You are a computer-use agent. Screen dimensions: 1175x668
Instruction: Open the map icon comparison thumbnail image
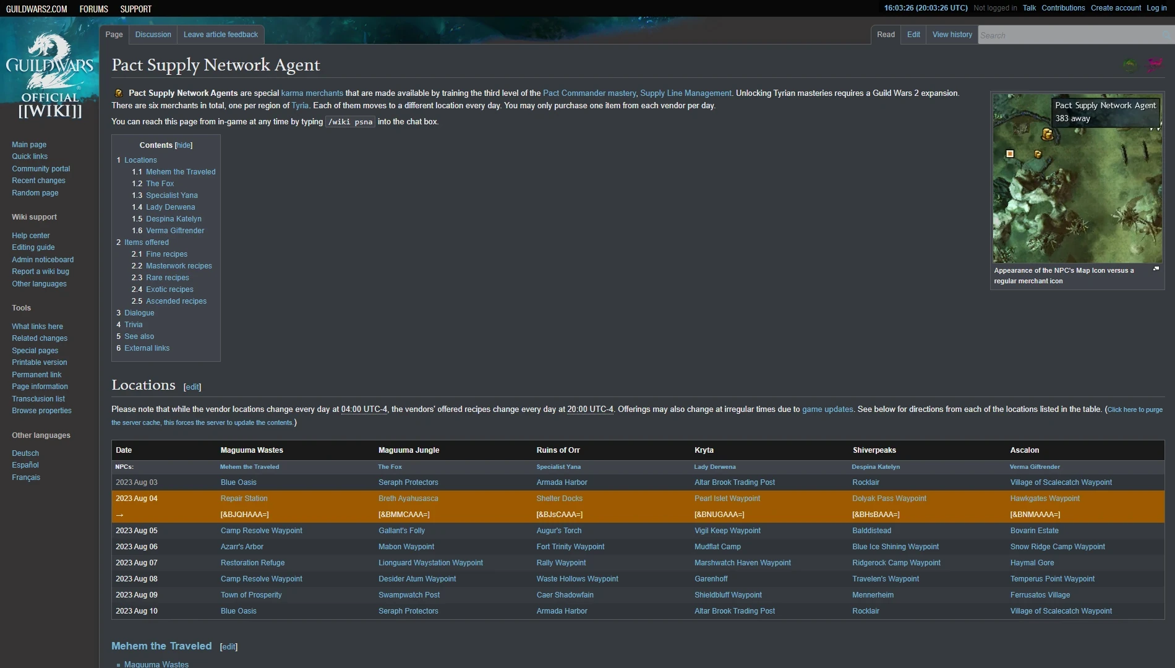pos(1077,178)
